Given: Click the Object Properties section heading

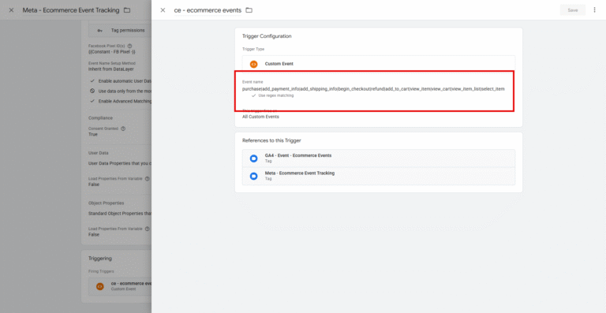Looking at the screenshot, I should pos(107,203).
